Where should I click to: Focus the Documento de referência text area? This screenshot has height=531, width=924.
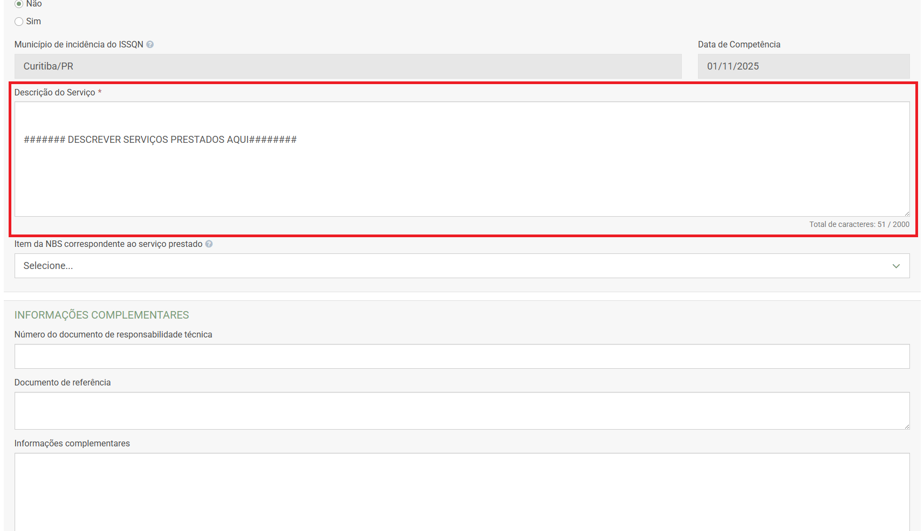coord(462,411)
